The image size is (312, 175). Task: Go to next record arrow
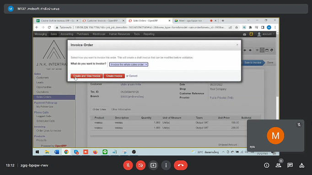250,50
